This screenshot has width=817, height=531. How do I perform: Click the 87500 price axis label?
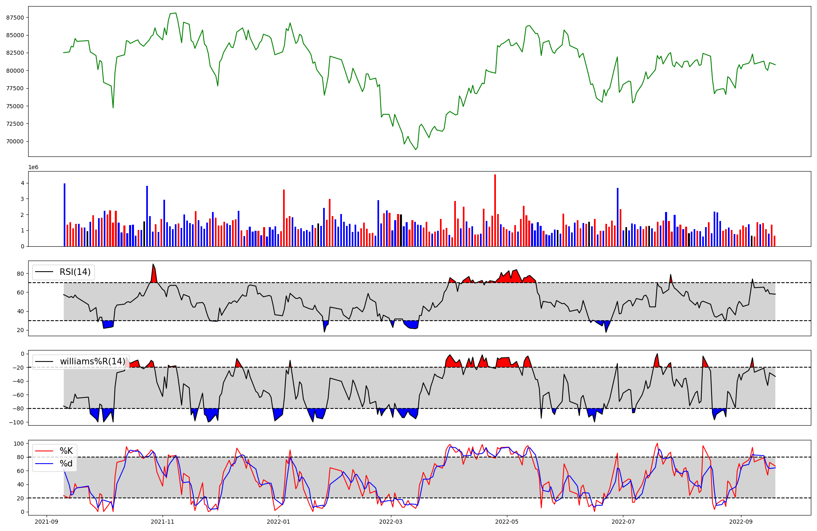click(15, 18)
